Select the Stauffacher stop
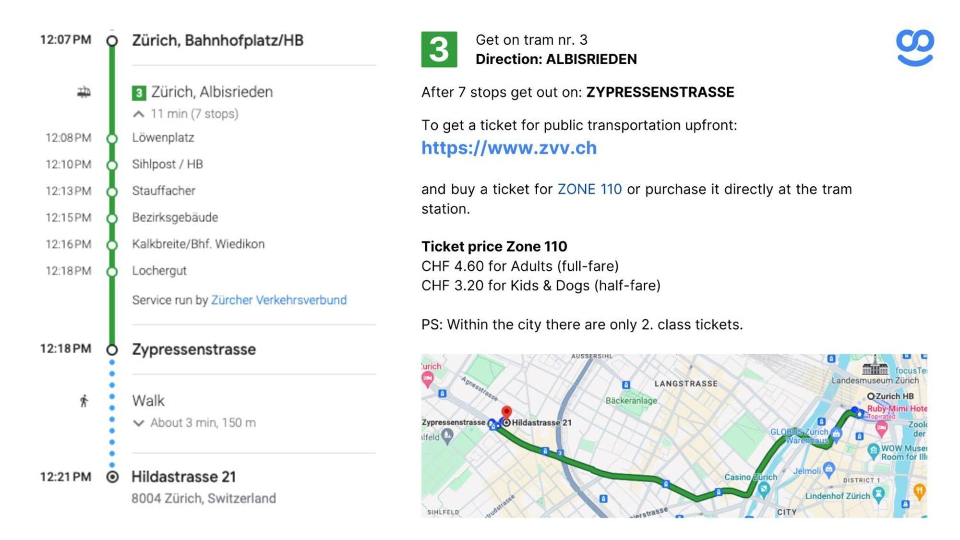Viewport: 960px width, 540px height. (164, 191)
